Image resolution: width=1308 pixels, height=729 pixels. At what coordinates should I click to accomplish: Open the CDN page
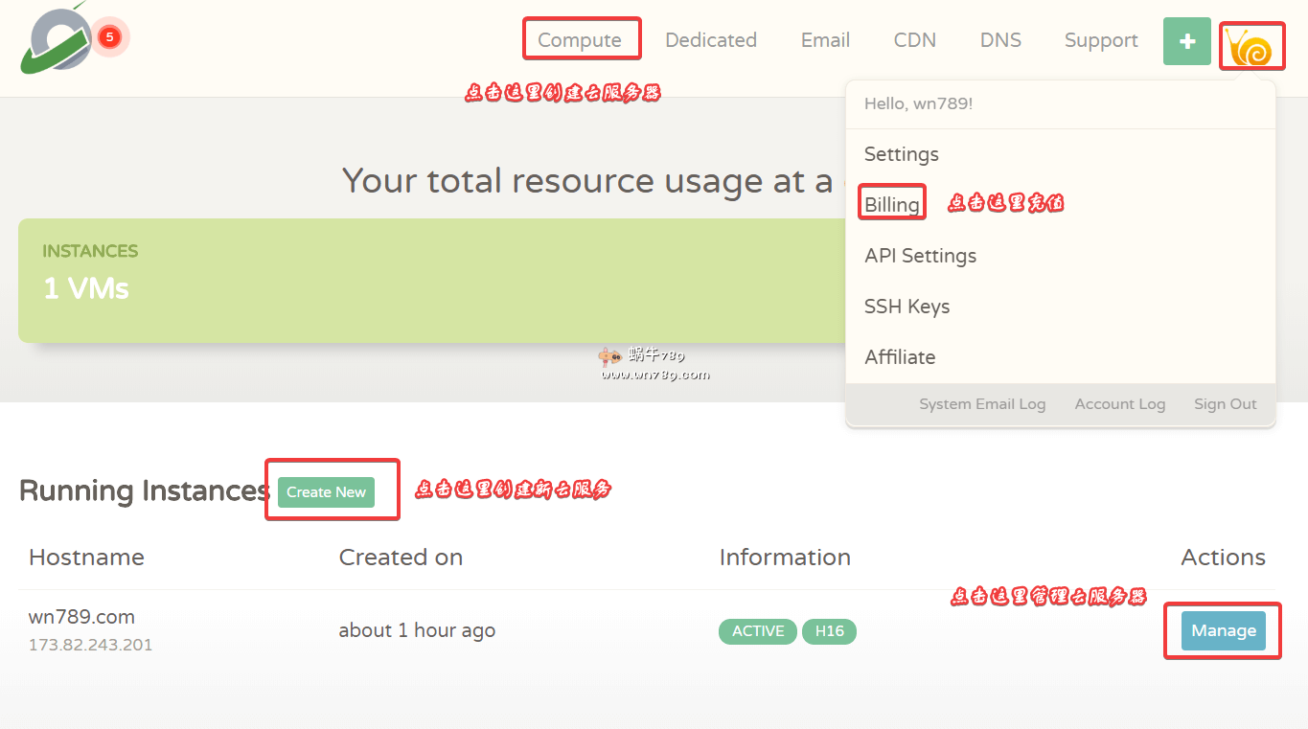(914, 40)
